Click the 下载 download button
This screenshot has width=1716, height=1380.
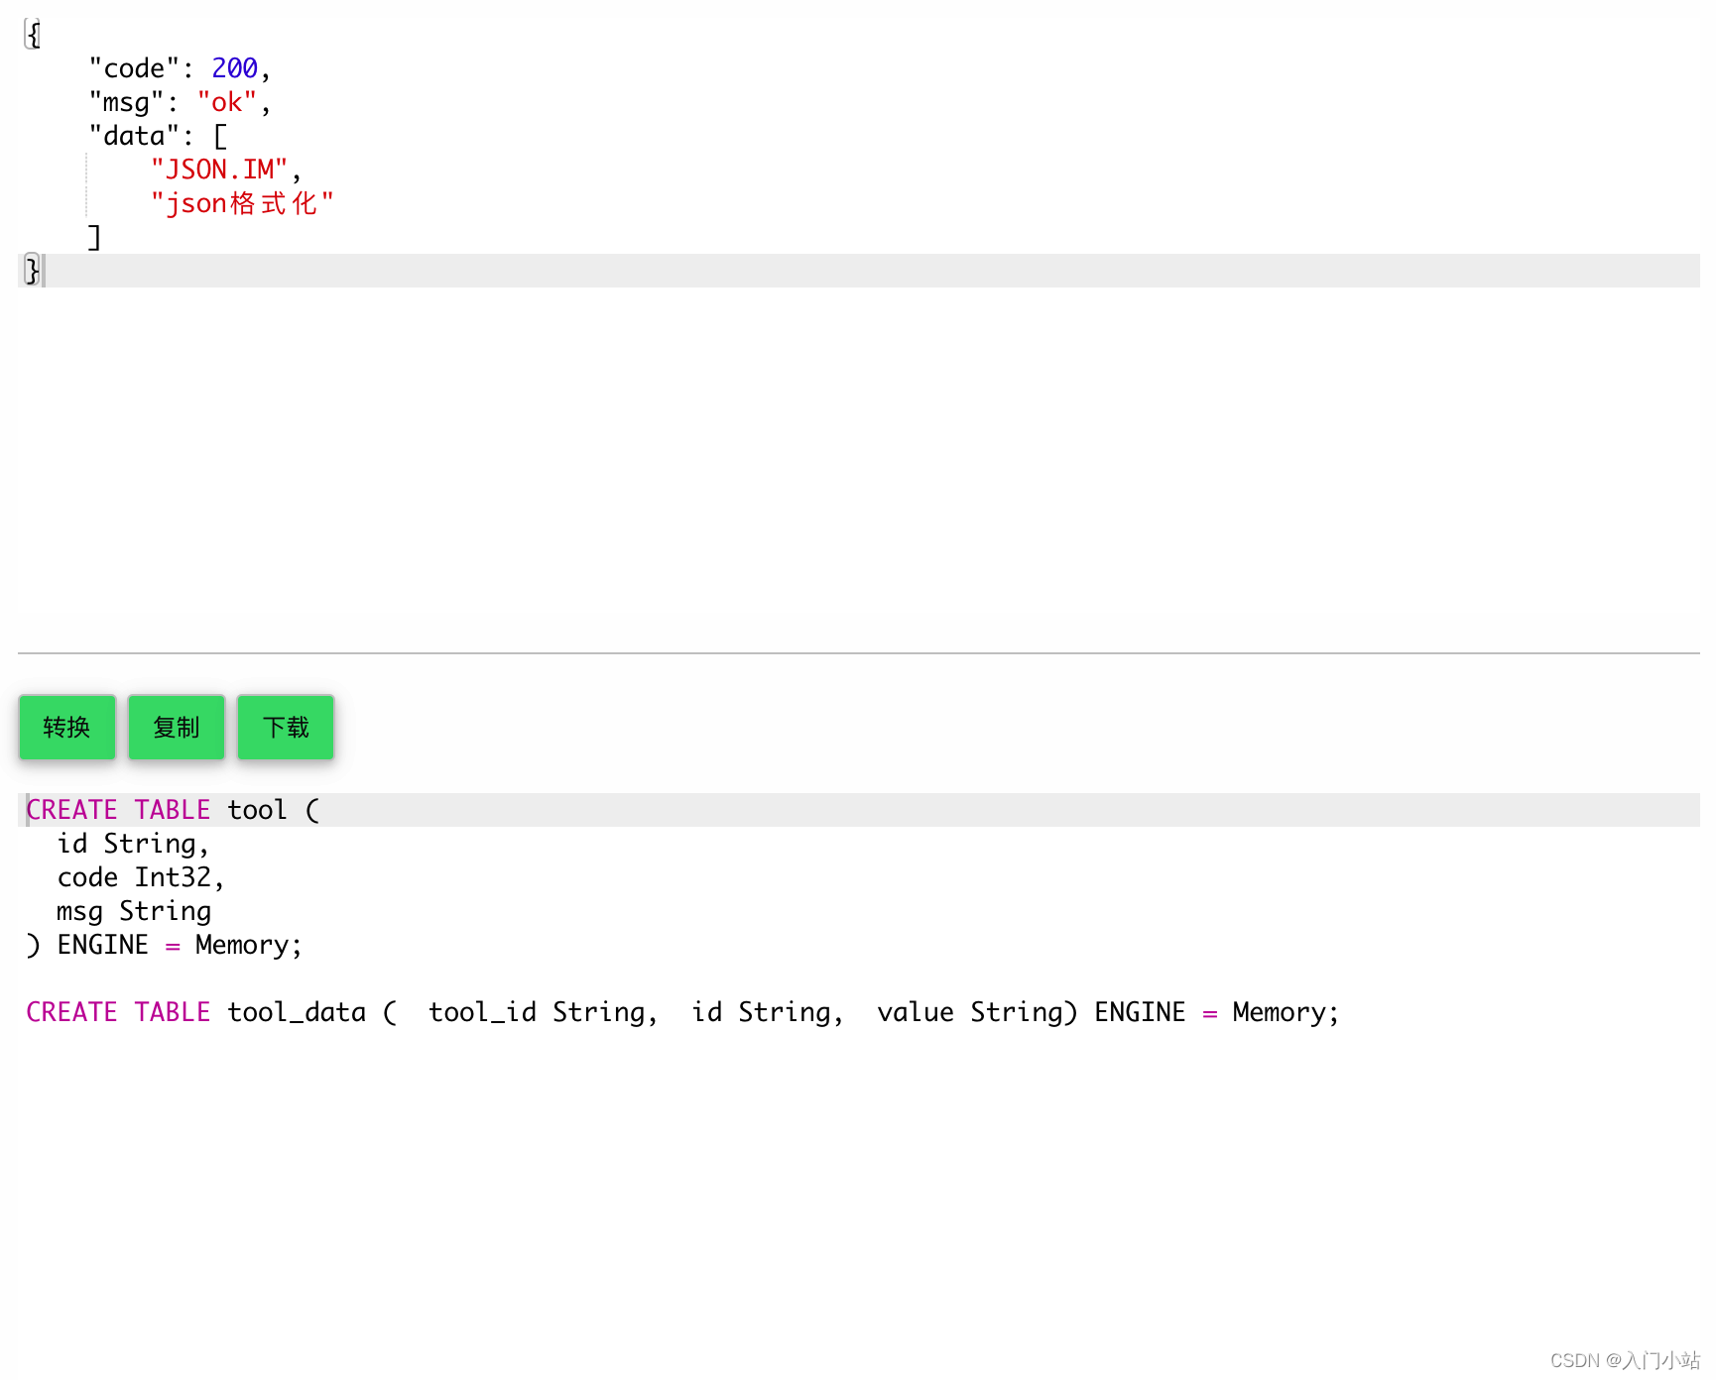click(286, 727)
